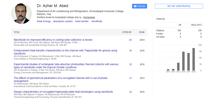Select the nanofluids interest tag
214x100 pixels.
(97, 21)
